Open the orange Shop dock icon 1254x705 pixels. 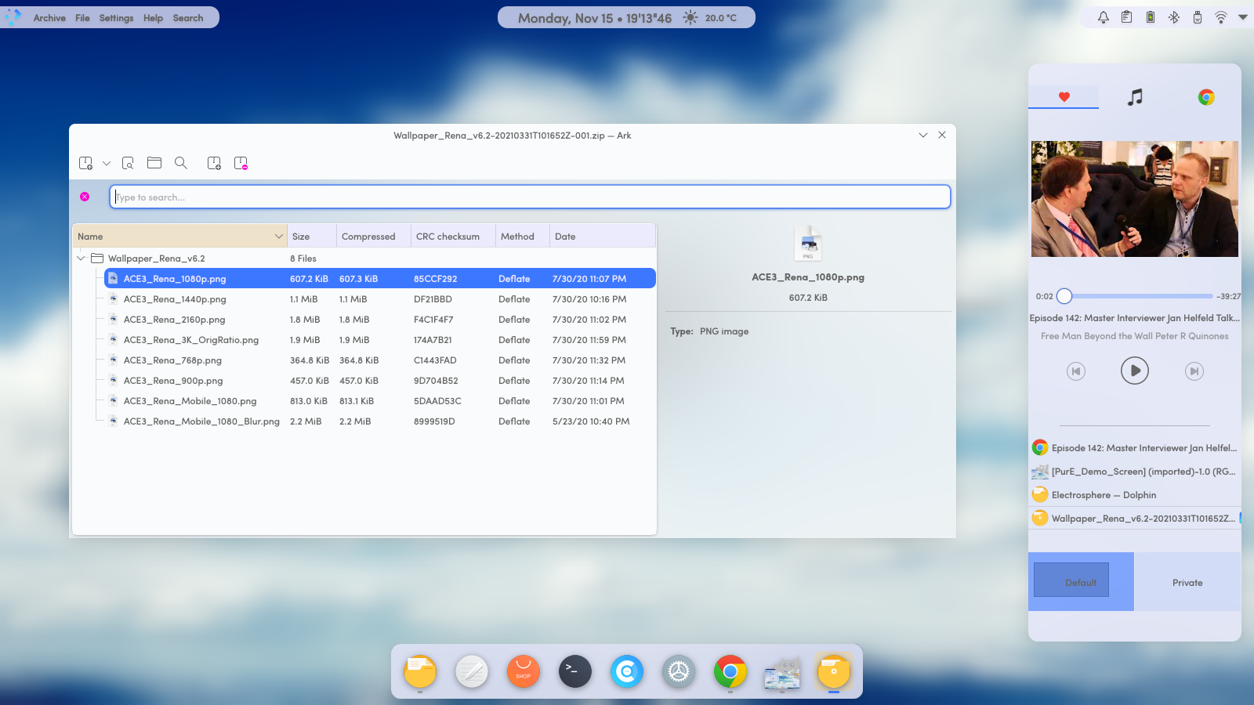click(x=524, y=671)
